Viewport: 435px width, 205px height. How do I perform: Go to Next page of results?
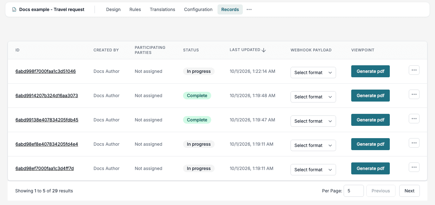pos(409,191)
